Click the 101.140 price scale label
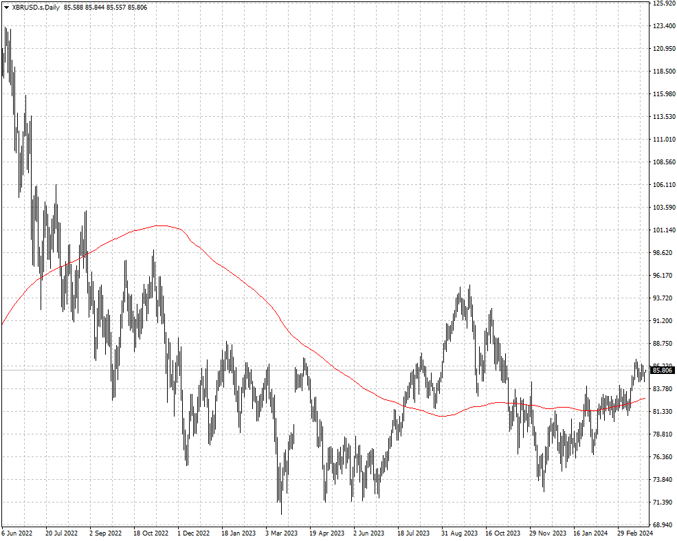 click(664, 230)
